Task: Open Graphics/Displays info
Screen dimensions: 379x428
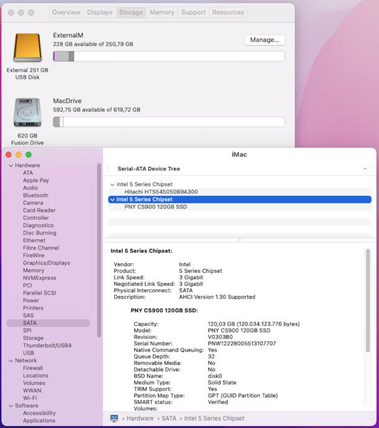Action: 46,263
